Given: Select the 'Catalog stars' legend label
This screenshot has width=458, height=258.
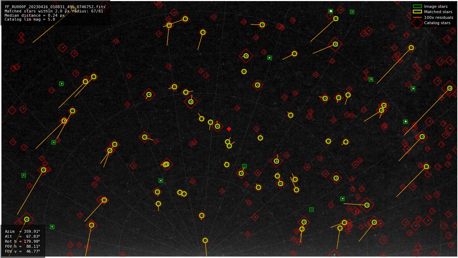Looking at the screenshot, I should 437,23.
